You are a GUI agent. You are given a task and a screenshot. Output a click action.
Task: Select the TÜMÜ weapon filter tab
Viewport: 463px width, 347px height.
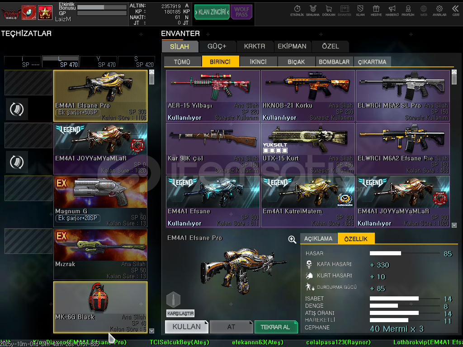coord(182,61)
